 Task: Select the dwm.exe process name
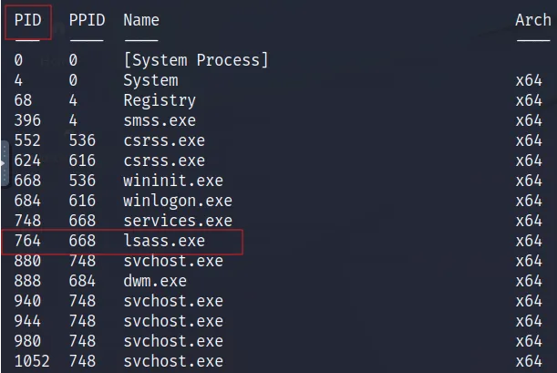155,281
